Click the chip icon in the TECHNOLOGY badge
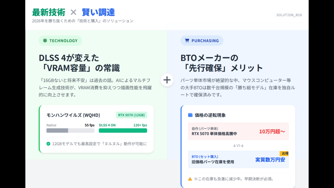The width and height of the screenshot is (334, 188). click(45, 41)
